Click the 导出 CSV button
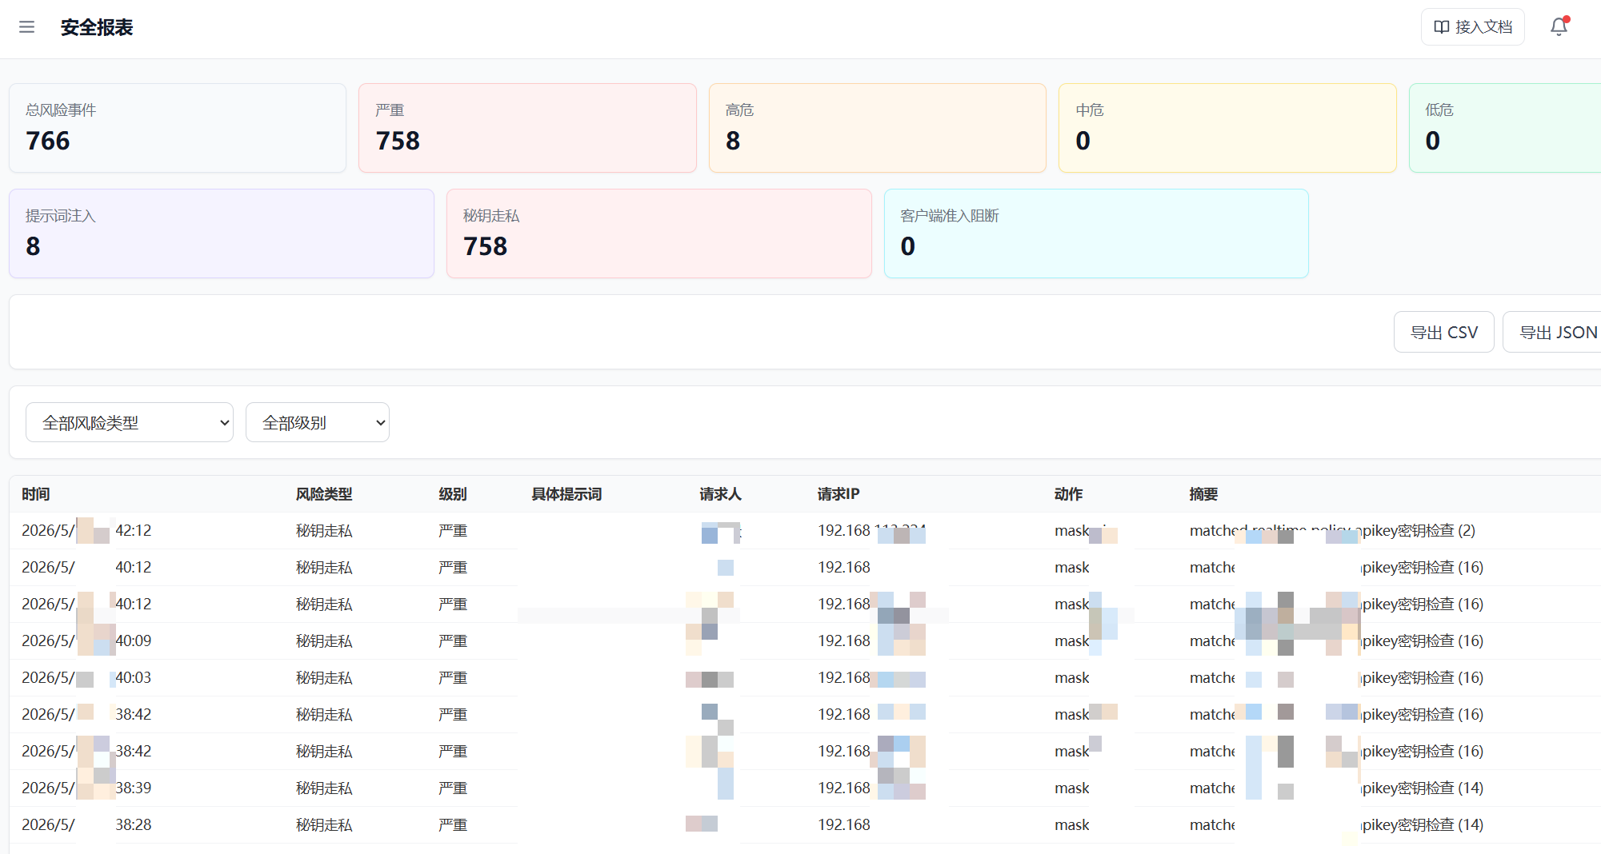 [1443, 332]
